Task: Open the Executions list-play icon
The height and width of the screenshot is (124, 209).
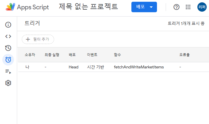Action: tap(8, 72)
